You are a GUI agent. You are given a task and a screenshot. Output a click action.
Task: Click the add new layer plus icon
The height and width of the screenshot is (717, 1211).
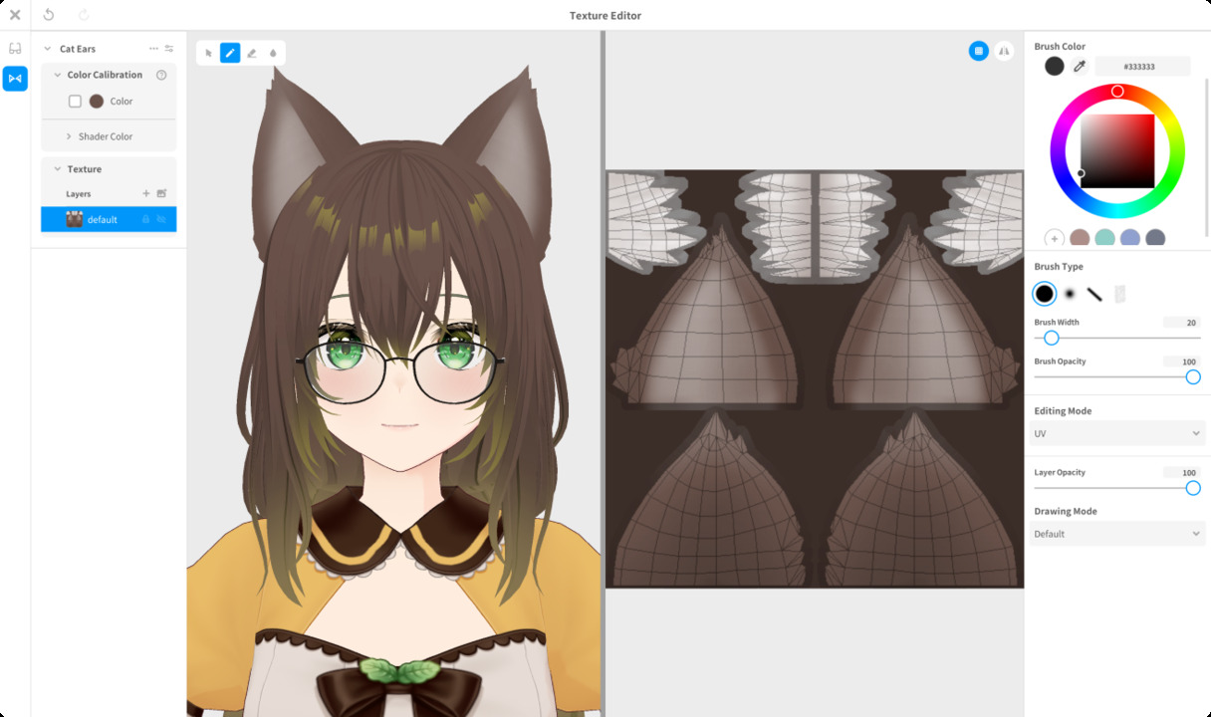point(146,194)
